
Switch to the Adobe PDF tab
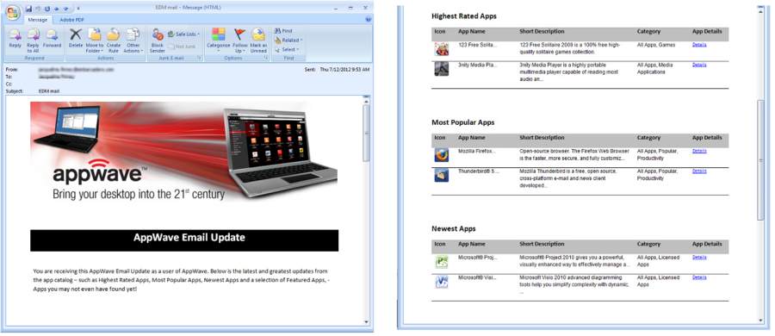pos(71,20)
